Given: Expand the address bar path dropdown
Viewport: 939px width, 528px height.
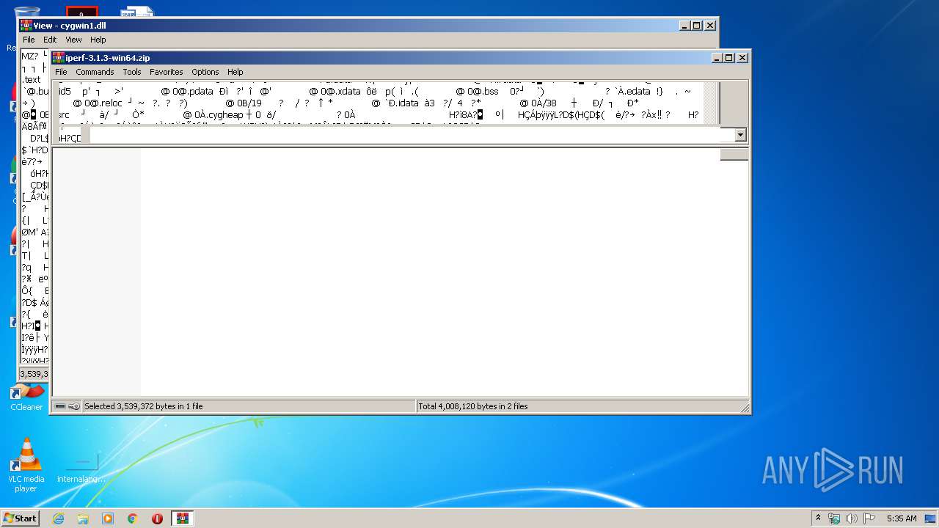Looking at the screenshot, I should [740, 135].
